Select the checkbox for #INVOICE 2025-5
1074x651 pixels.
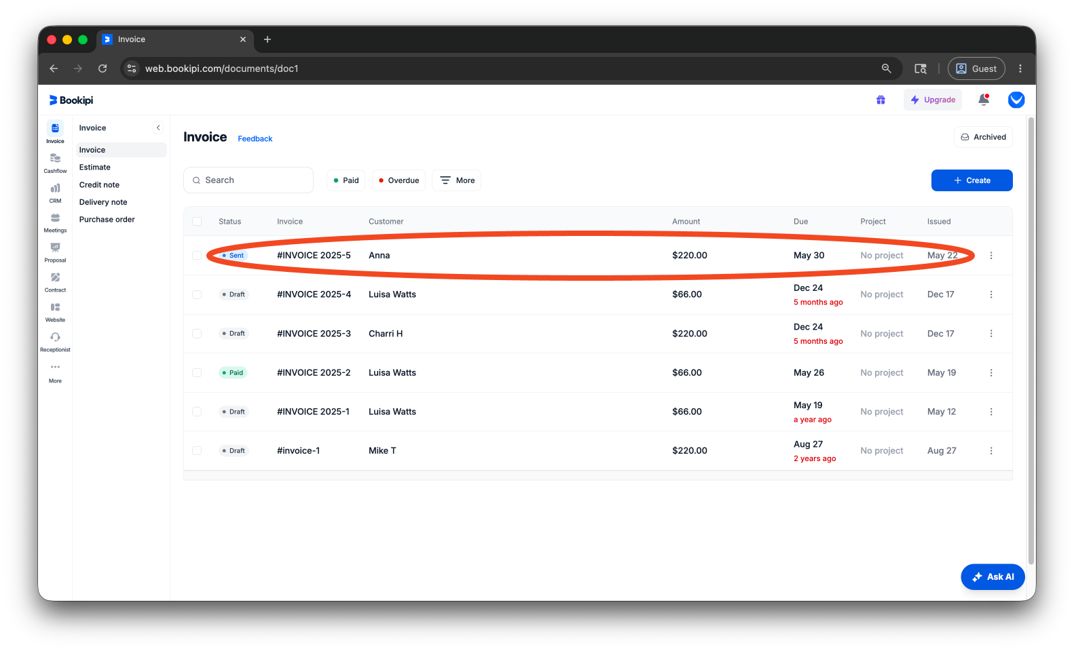197,256
